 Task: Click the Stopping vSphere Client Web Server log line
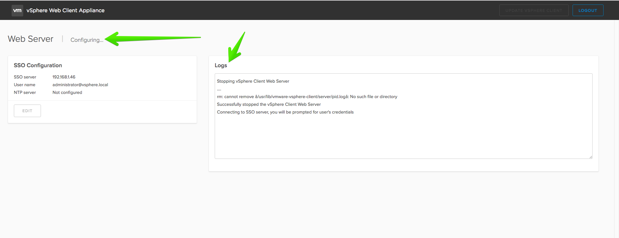click(253, 81)
